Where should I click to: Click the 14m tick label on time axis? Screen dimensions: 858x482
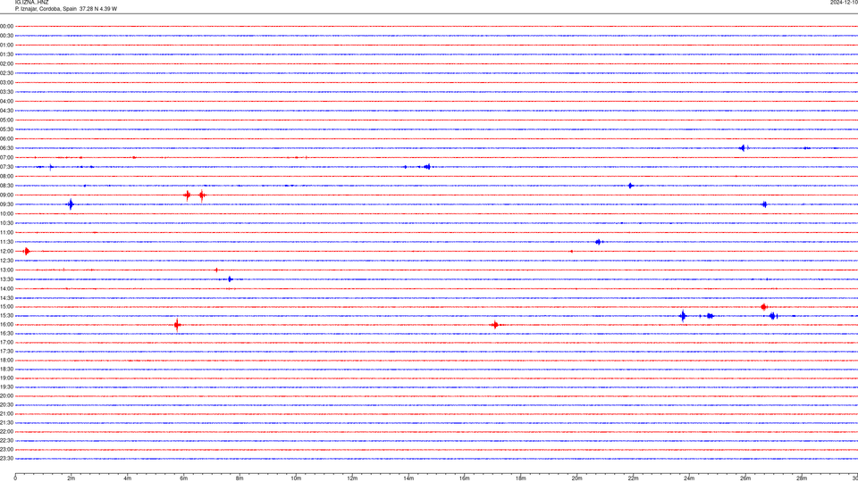point(408,478)
